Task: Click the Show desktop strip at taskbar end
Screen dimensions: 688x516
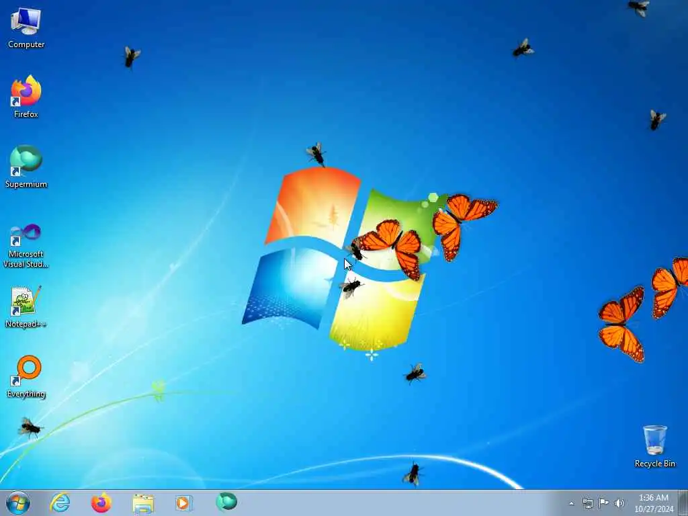Action: coord(683,503)
